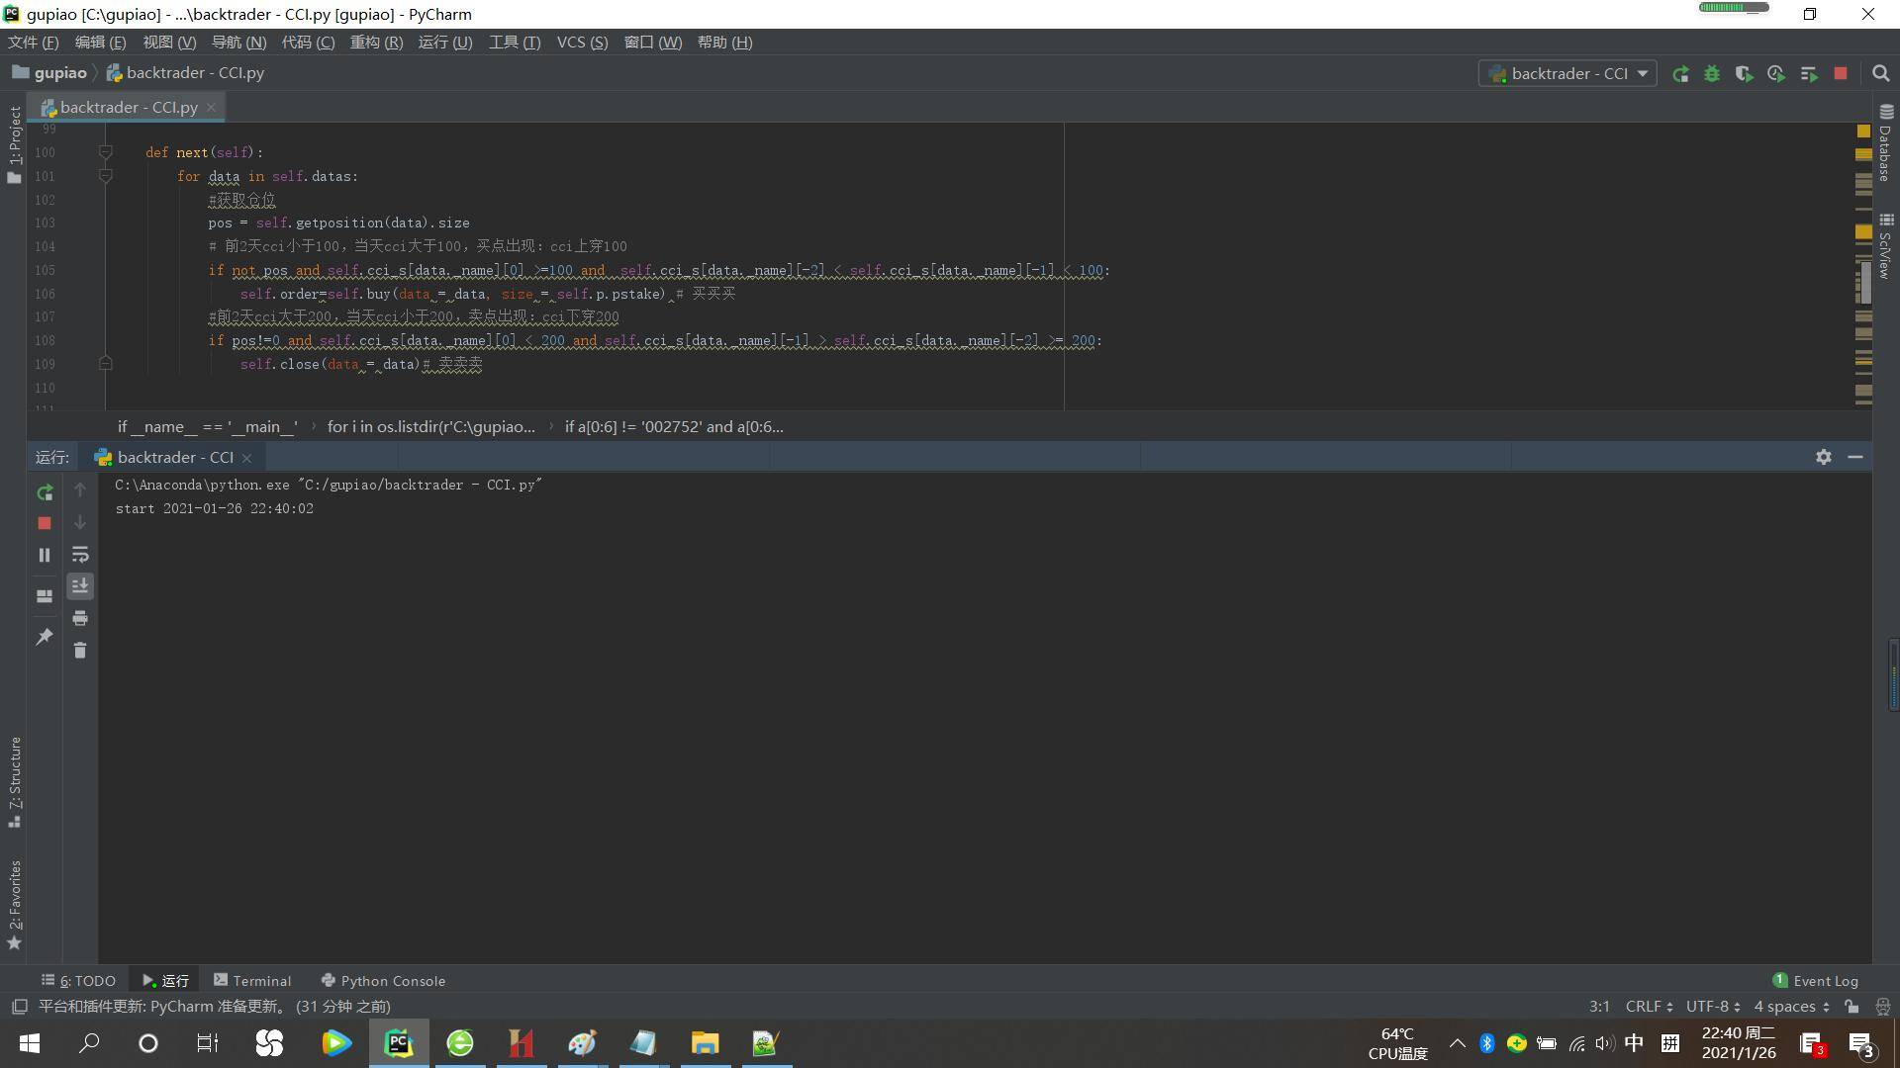The image size is (1900, 1068).
Task: Open the Database side panel
Action: pos(1886,142)
